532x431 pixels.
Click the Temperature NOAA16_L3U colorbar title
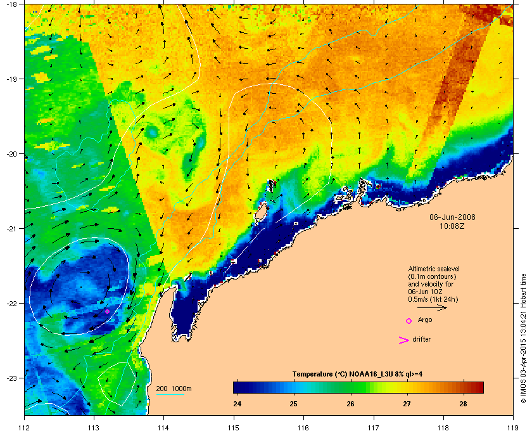(x=357, y=375)
